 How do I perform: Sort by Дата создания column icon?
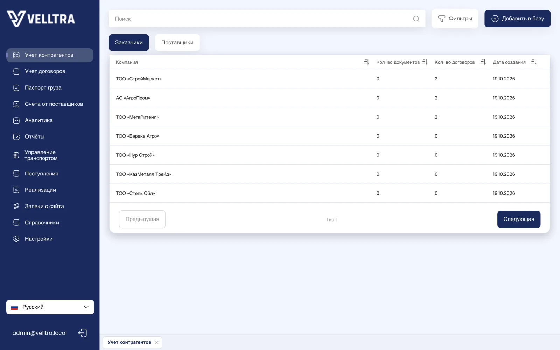(x=533, y=62)
